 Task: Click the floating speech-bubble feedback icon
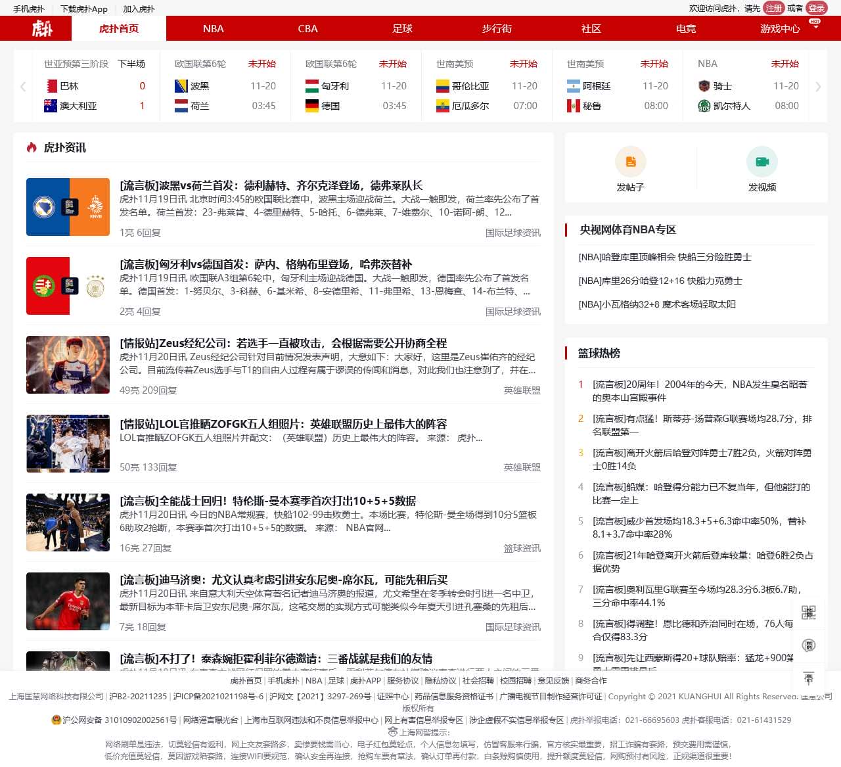pyautogui.click(x=809, y=645)
